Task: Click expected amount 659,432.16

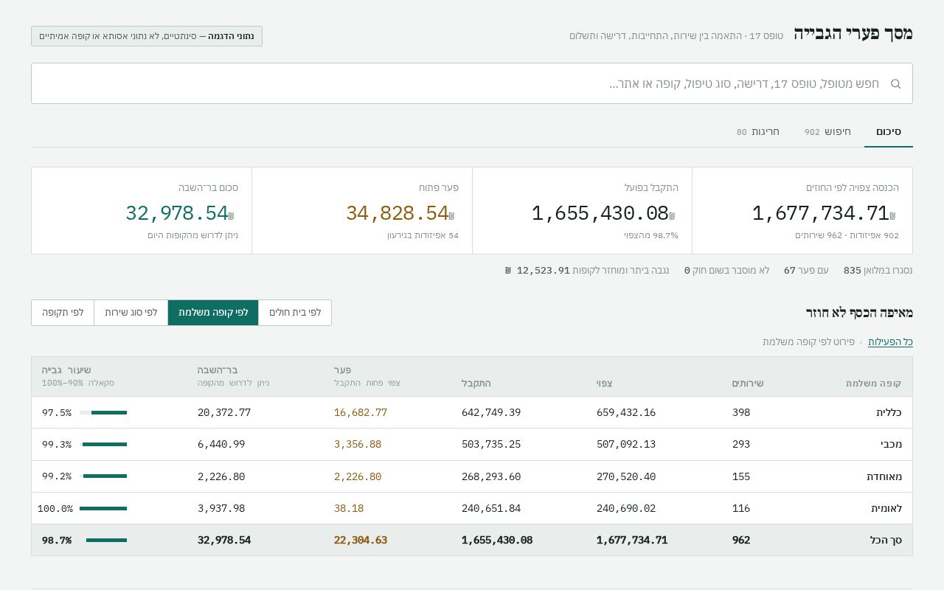Action: coord(626,412)
